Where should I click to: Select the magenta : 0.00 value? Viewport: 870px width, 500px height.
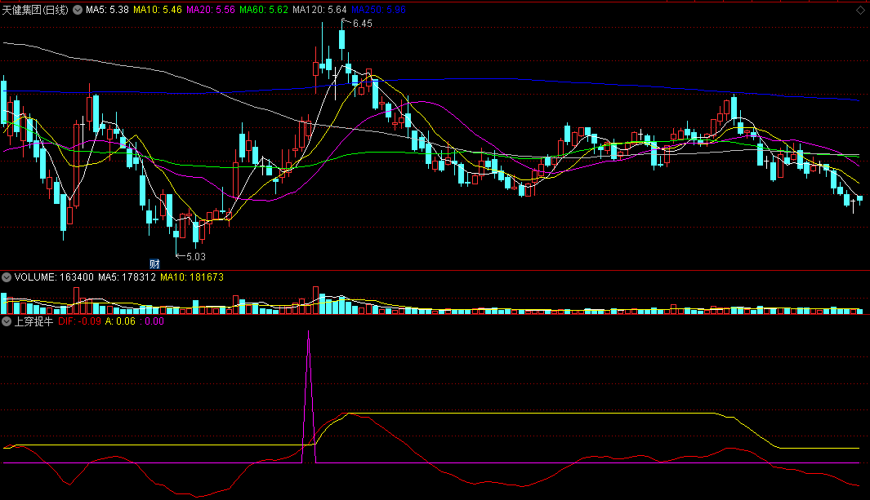pyautogui.click(x=152, y=321)
